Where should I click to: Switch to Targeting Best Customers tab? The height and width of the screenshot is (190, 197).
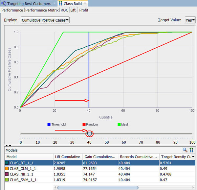(29, 4)
